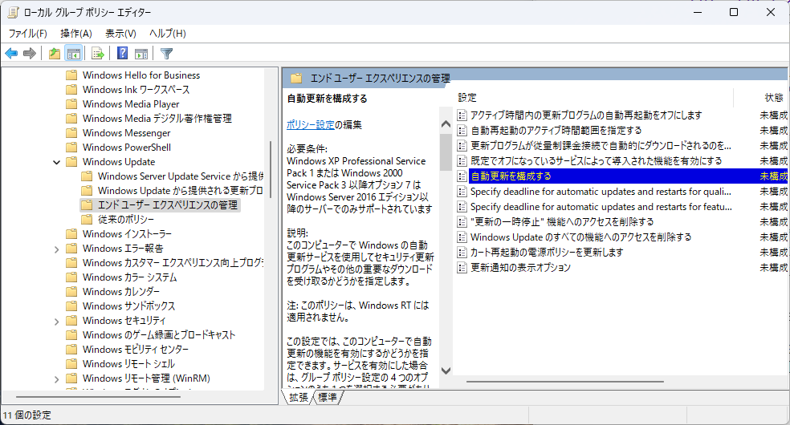Open the 表示(V) menu
The height and width of the screenshot is (425, 790).
point(120,33)
